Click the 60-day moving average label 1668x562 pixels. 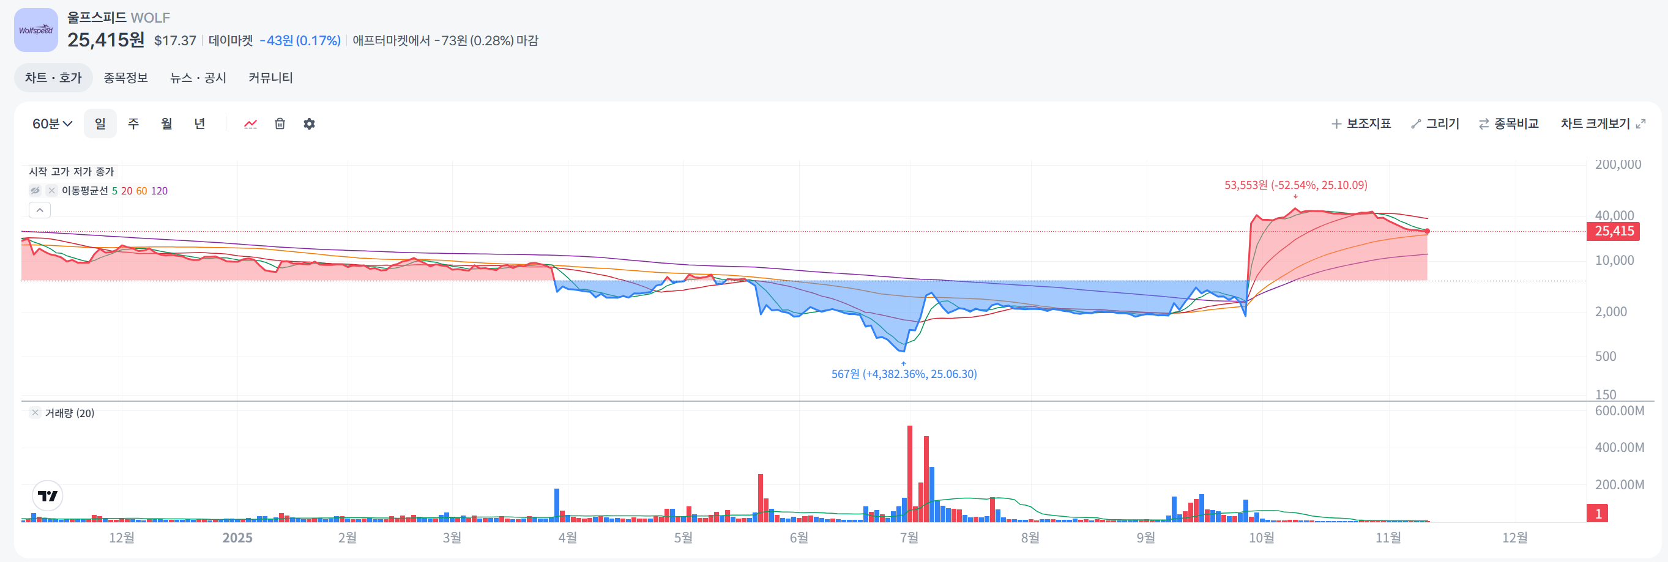click(141, 191)
